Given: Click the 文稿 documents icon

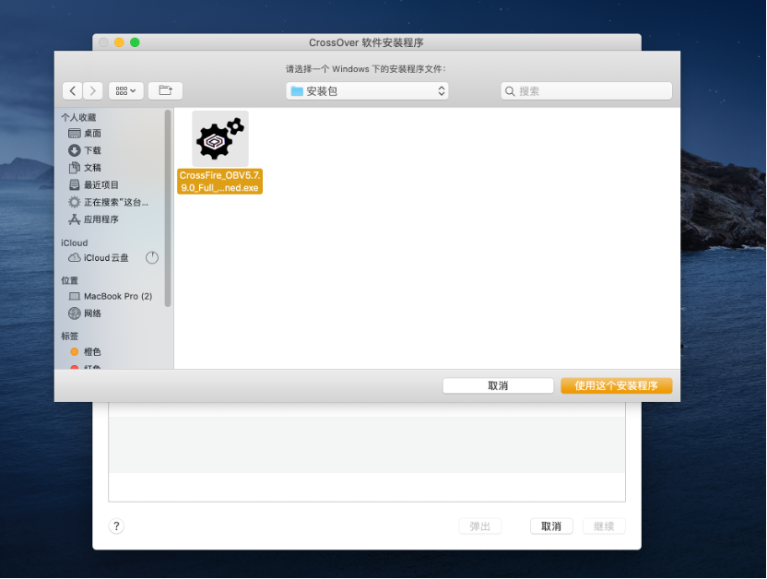Looking at the screenshot, I should pyautogui.click(x=75, y=168).
